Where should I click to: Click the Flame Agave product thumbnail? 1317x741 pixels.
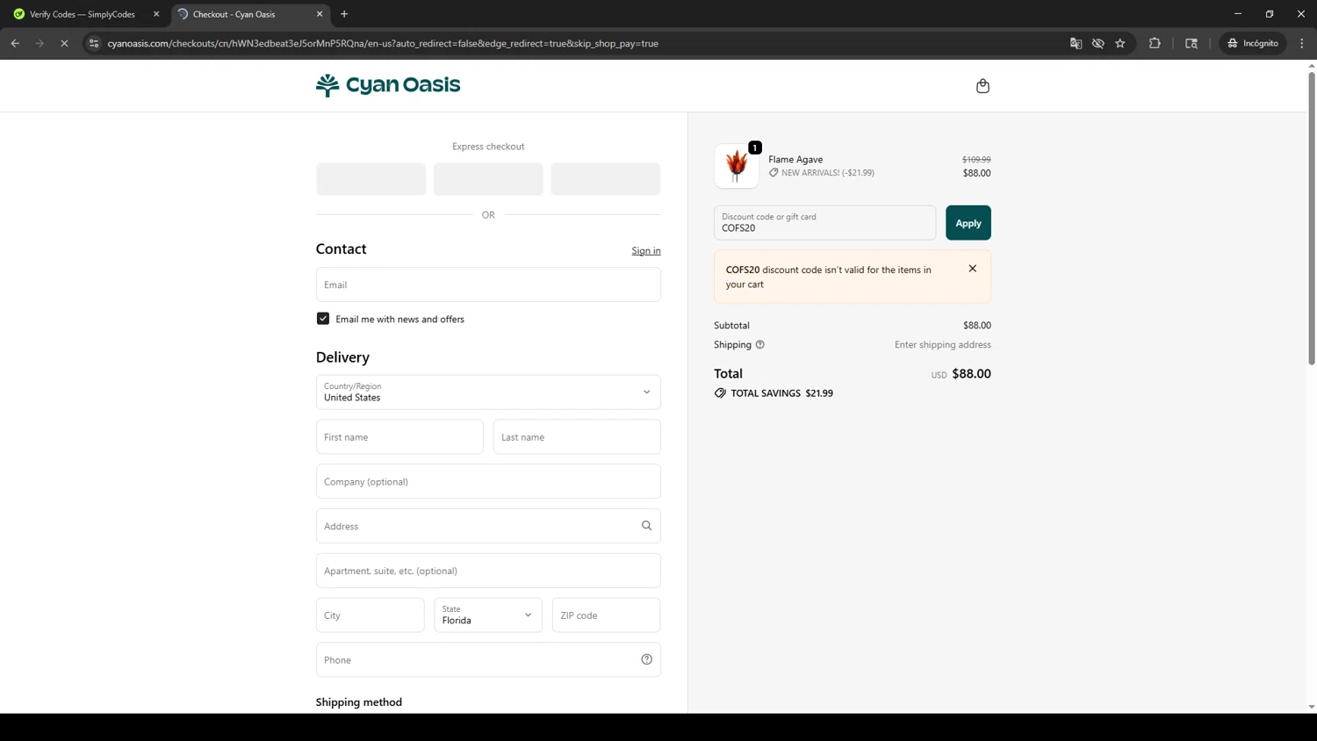[737, 166]
